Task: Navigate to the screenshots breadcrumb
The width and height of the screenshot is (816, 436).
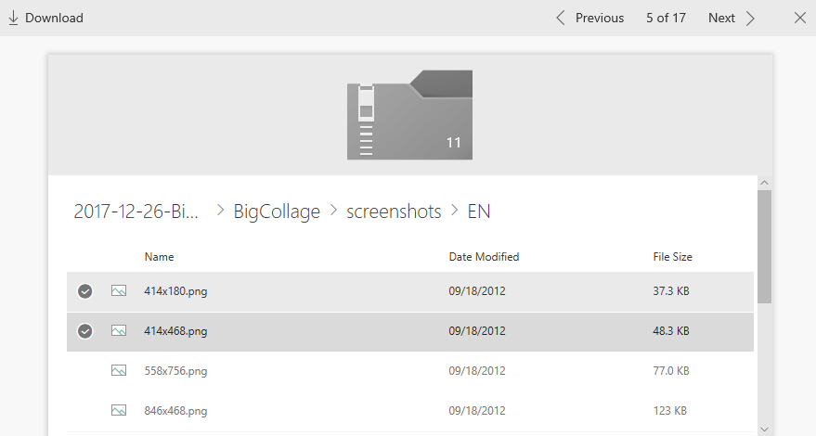Action: pos(394,212)
